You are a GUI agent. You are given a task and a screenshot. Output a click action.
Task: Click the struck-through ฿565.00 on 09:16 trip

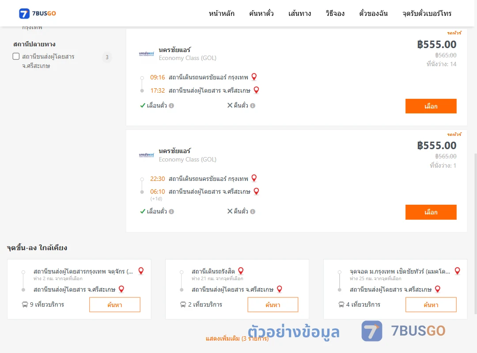pos(446,55)
